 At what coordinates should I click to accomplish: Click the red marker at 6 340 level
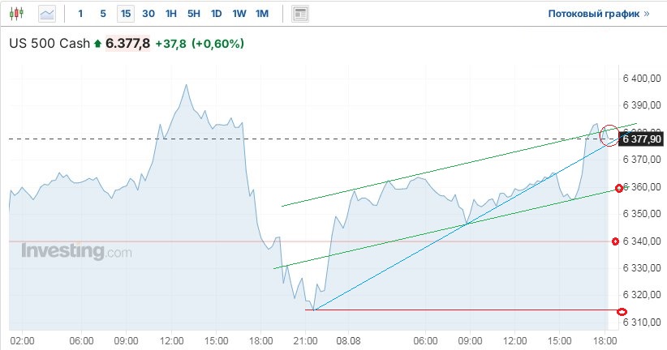pyautogui.click(x=615, y=241)
